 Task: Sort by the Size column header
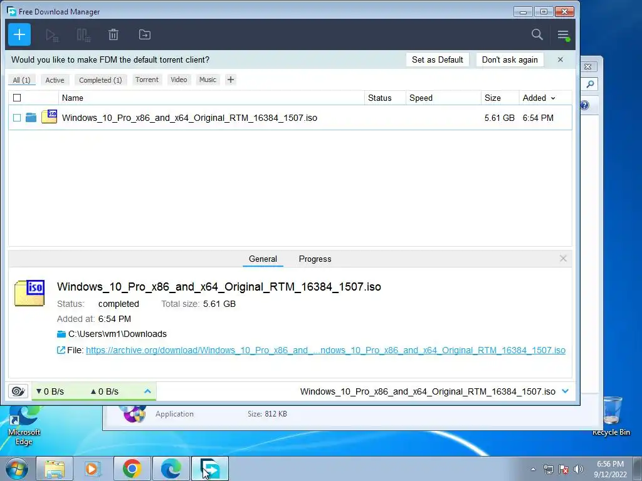[x=493, y=98]
